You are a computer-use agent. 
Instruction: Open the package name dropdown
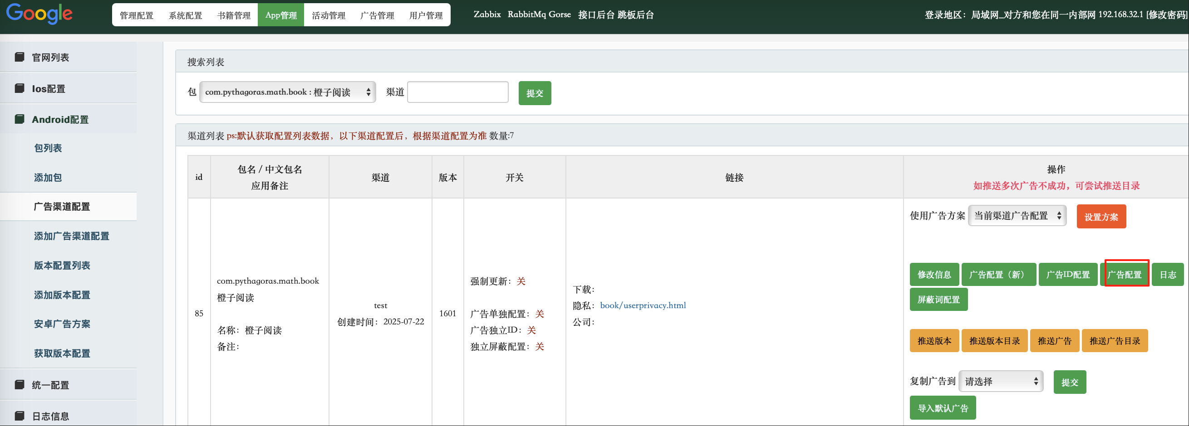(287, 92)
